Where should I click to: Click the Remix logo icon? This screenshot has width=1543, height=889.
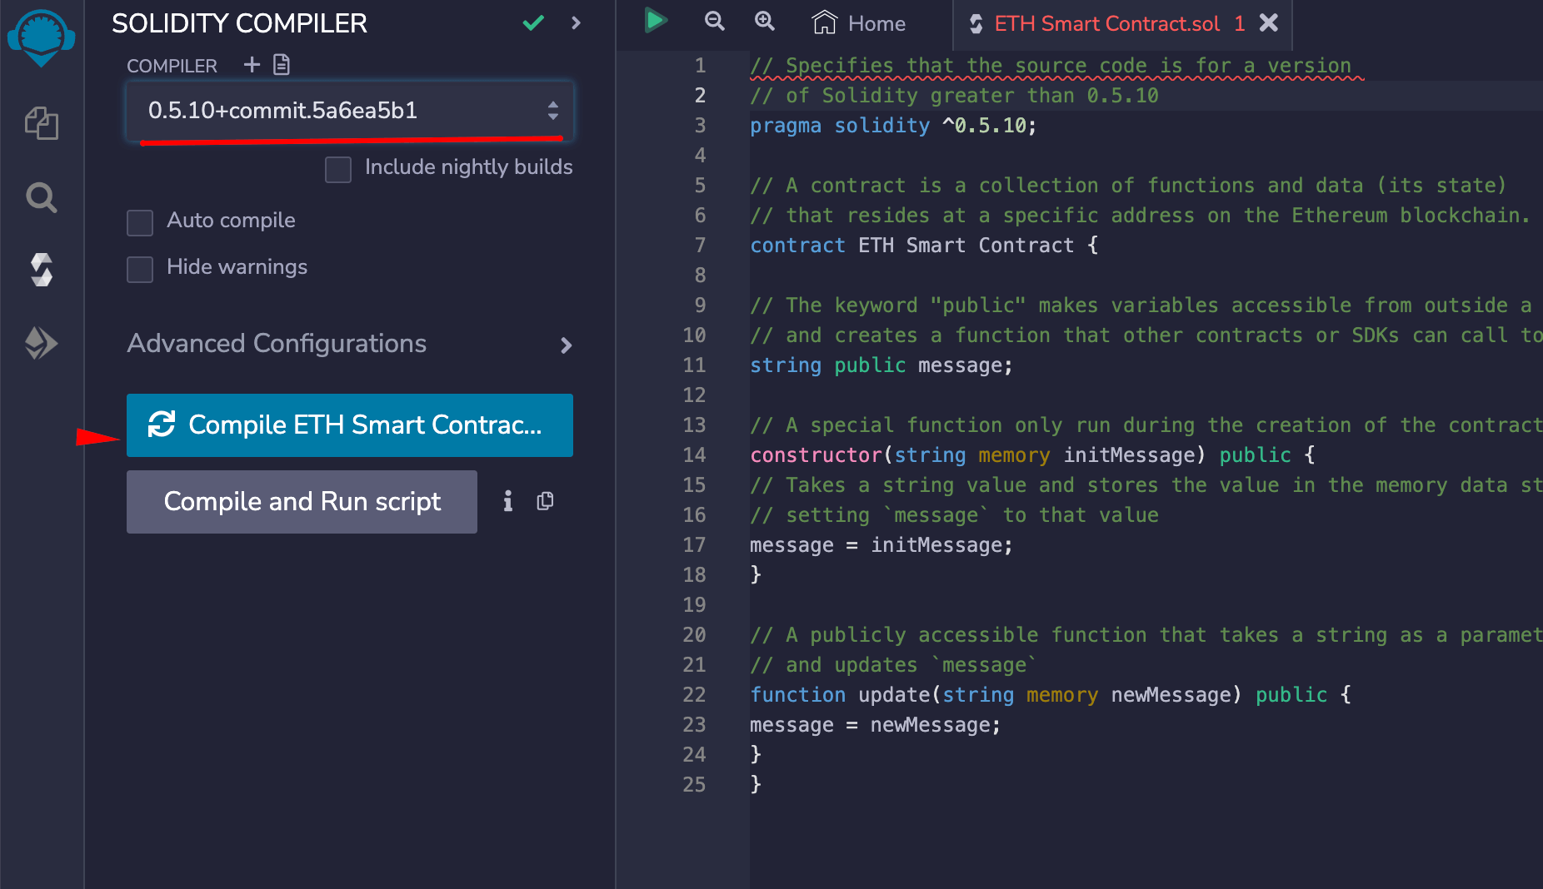point(42,37)
